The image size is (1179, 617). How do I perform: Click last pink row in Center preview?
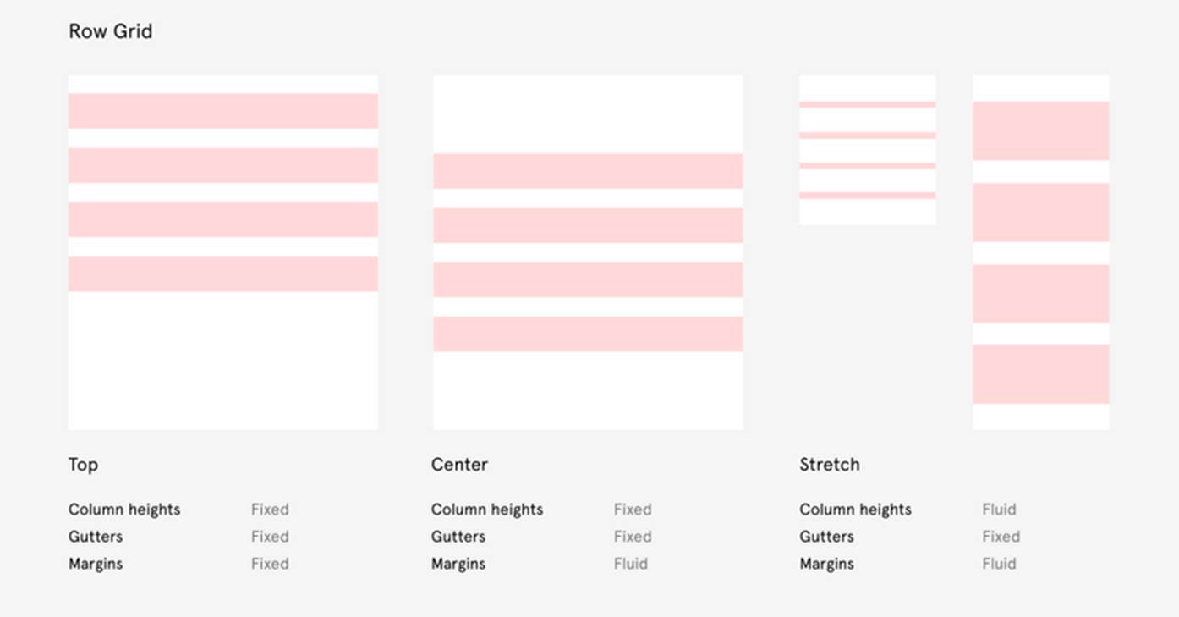pyautogui.click(x=588, y=334)
